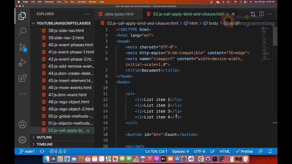Open Accounts menu in activity bar
The image size is (292, 164).
click(22, 124)
